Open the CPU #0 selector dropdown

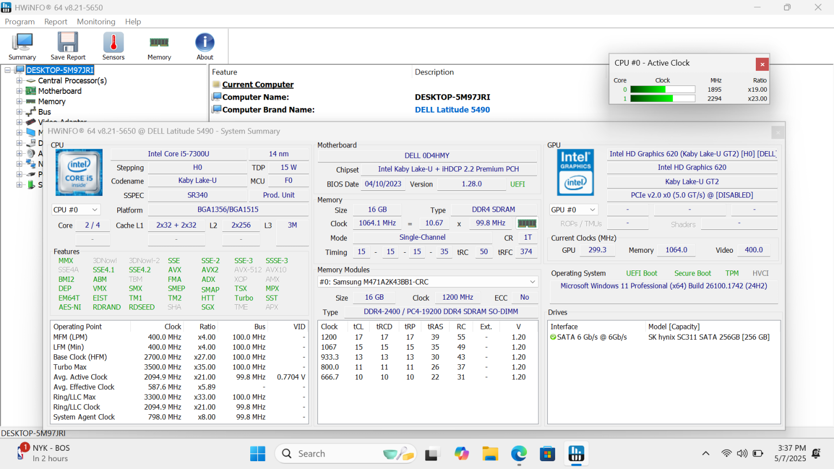click(x=76, y=209)
